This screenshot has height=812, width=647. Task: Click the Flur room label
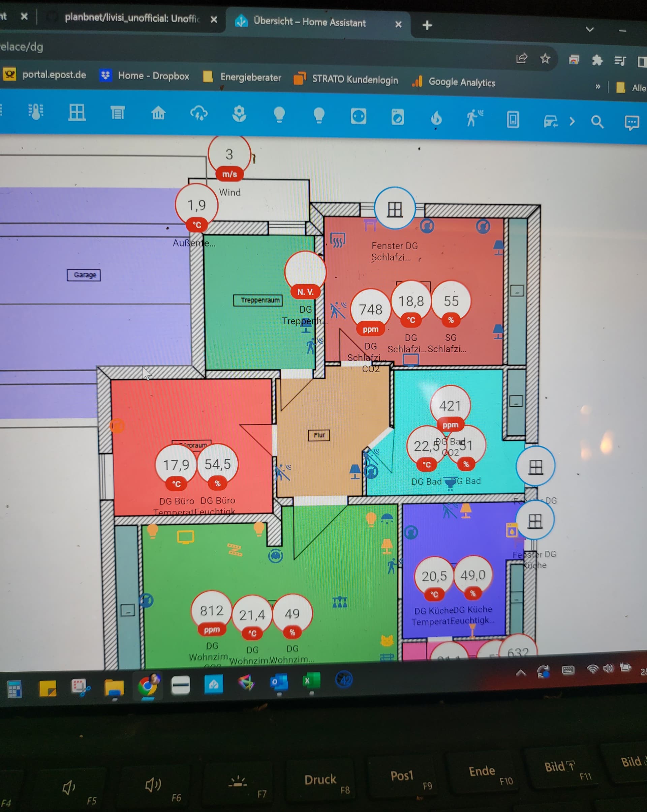319,435
